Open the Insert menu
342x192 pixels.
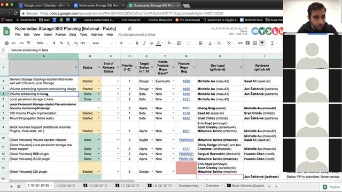coord(48,34)
